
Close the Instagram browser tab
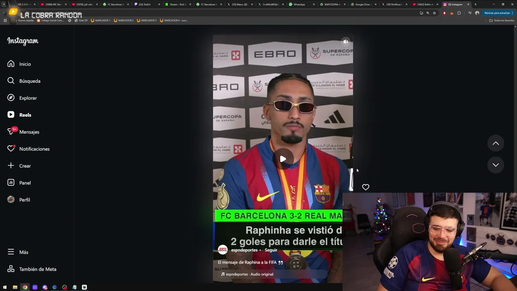[469, 4]
